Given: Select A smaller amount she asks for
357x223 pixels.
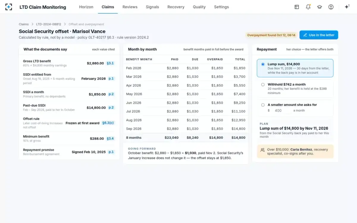Looking at the screenshot, I should (x=295, y=108).
